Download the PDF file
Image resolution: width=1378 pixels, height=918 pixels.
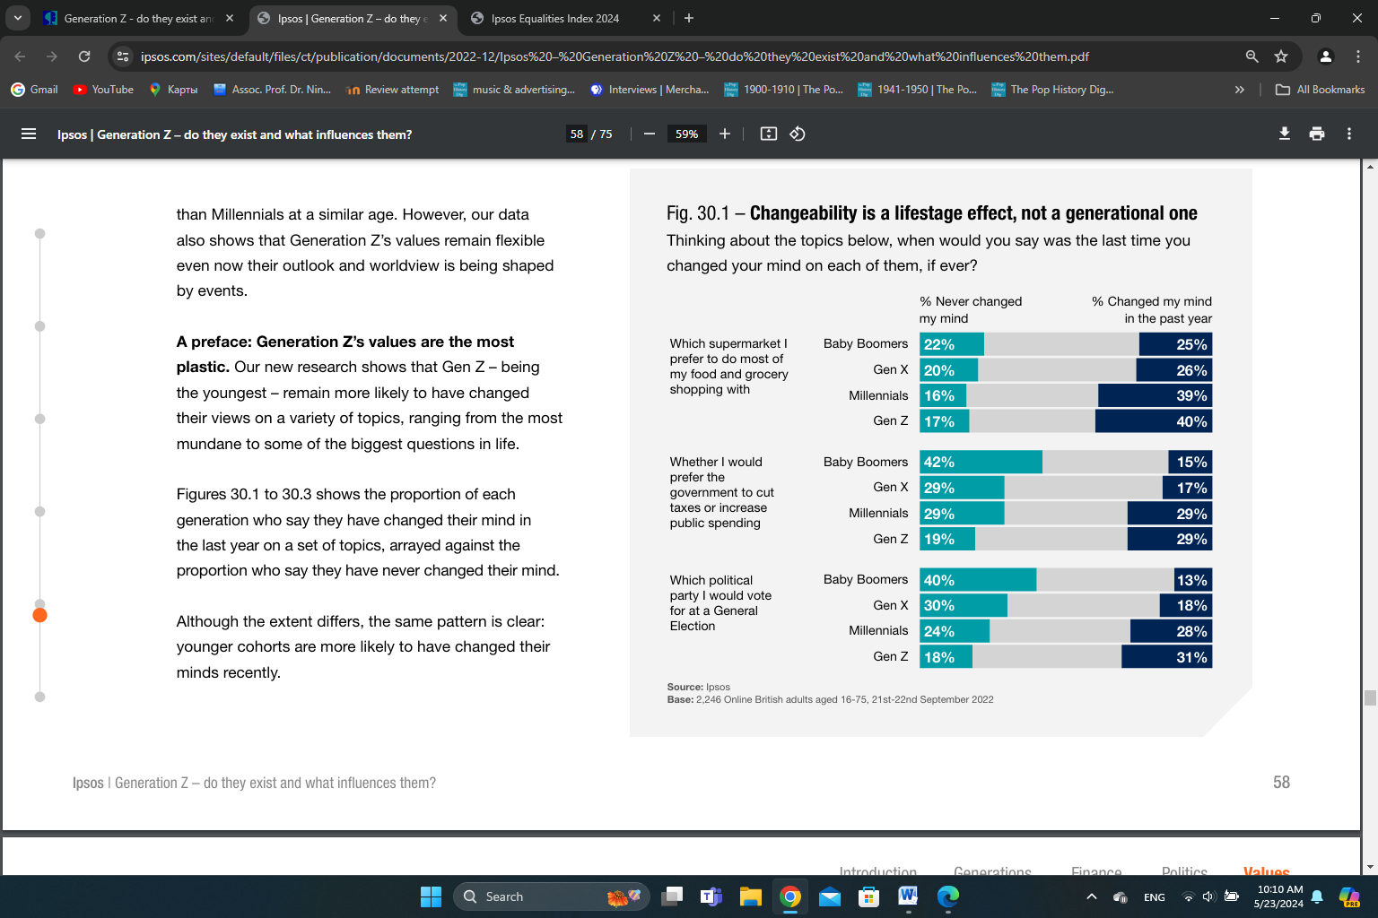pos(1285,134)
